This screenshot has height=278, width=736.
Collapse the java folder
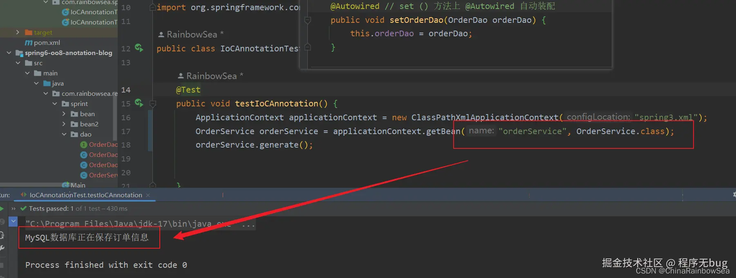coord(36,83)
